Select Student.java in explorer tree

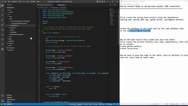14,26
